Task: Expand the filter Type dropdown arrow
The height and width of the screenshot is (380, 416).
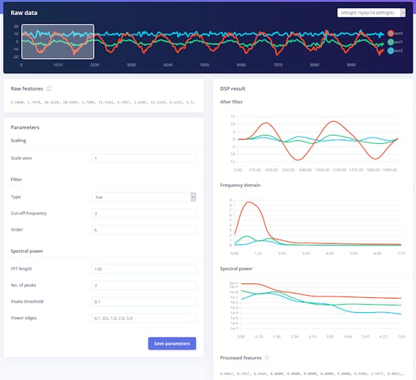Action: point(193,197)
